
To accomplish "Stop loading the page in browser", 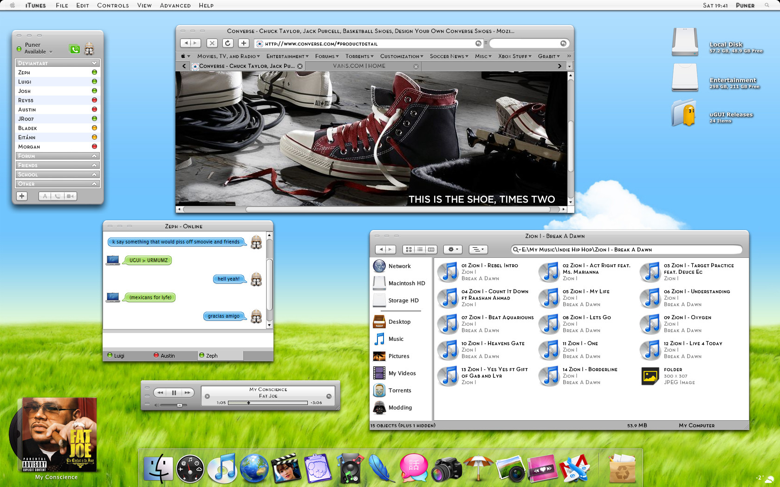I will click(212, 43).
